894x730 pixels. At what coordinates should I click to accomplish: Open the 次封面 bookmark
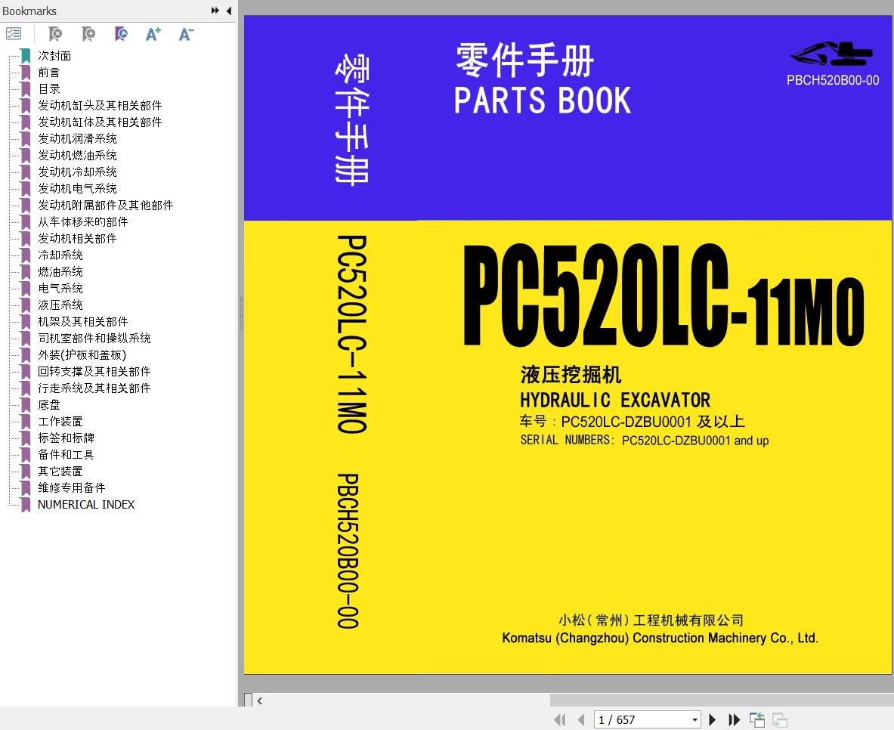click(54, 56)
